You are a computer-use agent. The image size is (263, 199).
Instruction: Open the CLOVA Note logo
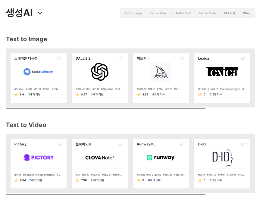(x=99, y=157)
